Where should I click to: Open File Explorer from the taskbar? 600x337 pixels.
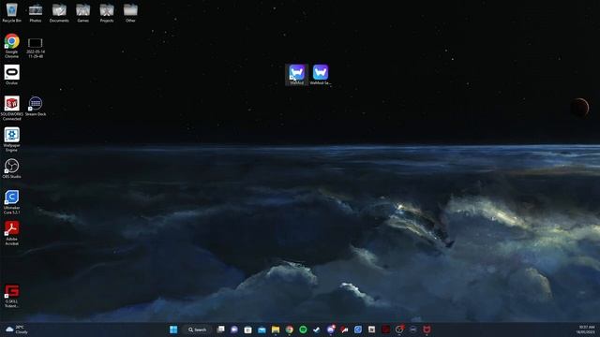[x=276, y=330]
